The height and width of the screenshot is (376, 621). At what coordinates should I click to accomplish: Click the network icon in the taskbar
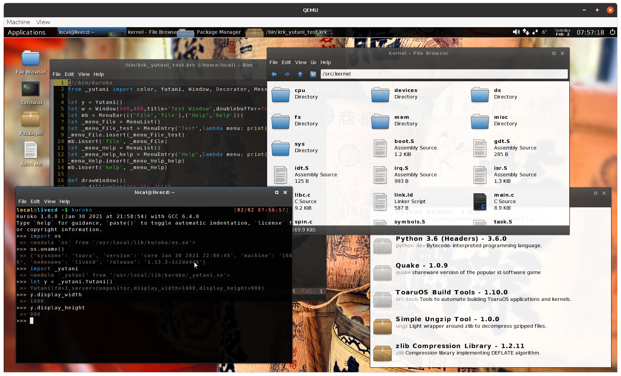pyautogui.click(x=526, y=32)
